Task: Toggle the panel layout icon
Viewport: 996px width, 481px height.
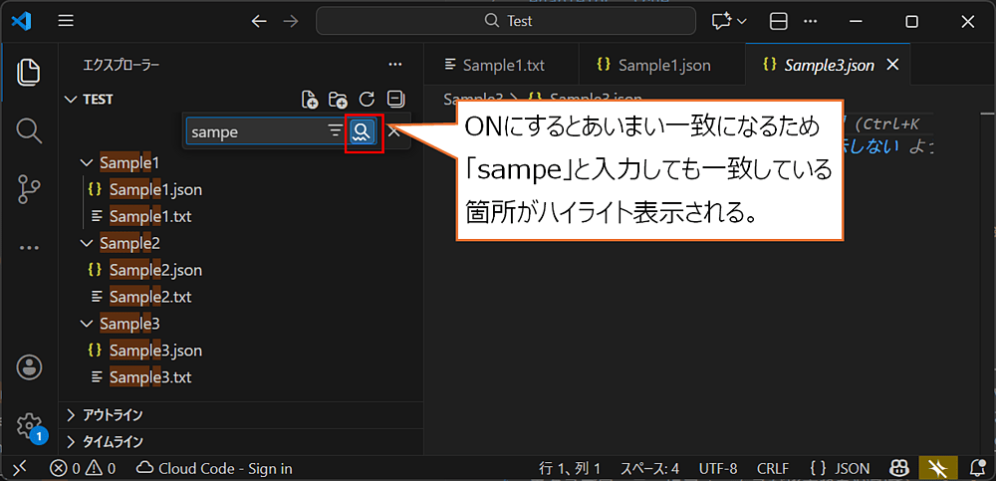Action: click(x=778, y=22)
